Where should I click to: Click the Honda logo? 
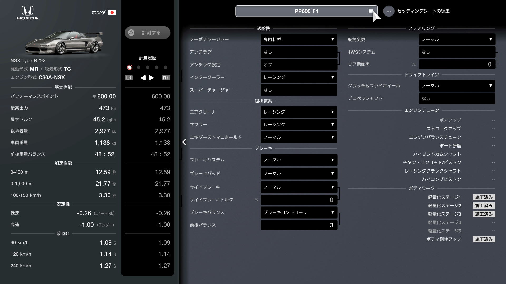coord(27,13)
